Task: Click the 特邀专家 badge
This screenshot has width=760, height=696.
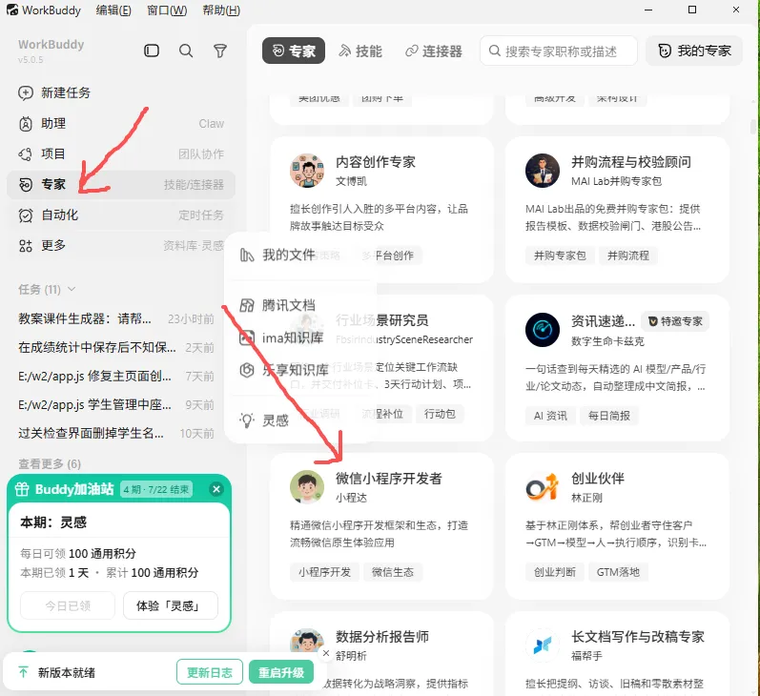Action: pos(675,321)
